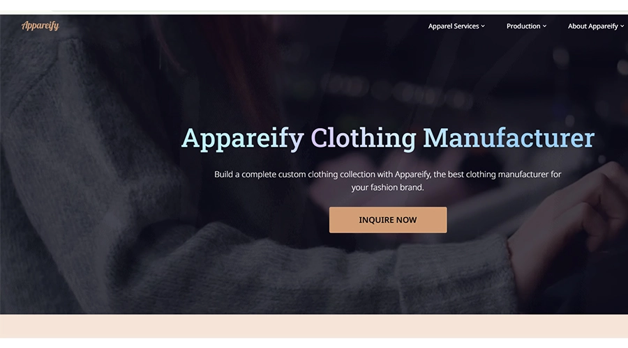The image size is (628, 348).
Task: Click the Build a complete custom clothing line
Action: pyautogui.click(x=388, y=175)
